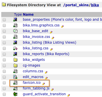The height and width of the screenshot is (97, 102).
Task: Click pencil edit icon next to bika_invoice.css
Action: pos(53,38)
